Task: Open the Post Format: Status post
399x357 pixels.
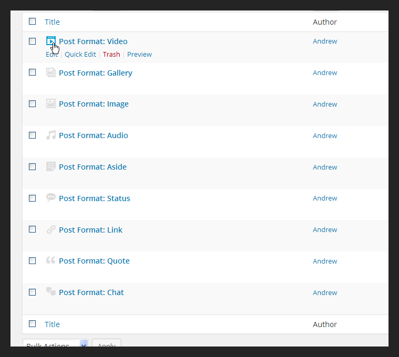Action: (x=94, y=198)
